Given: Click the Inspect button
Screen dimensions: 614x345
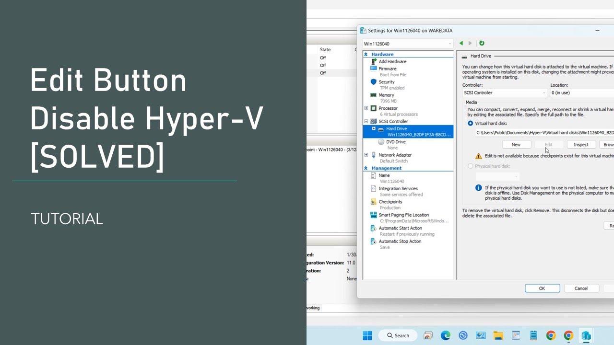Looking at the screenshot, I should click(581, 144).
